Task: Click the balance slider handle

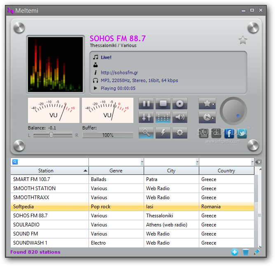Action: coord(51,135)
